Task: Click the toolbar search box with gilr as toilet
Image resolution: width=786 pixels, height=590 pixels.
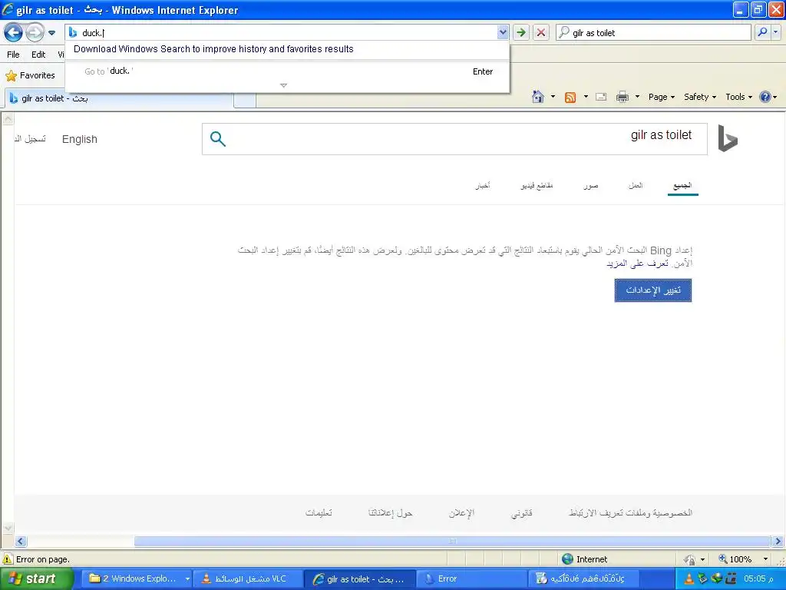Action: [653, 32]
